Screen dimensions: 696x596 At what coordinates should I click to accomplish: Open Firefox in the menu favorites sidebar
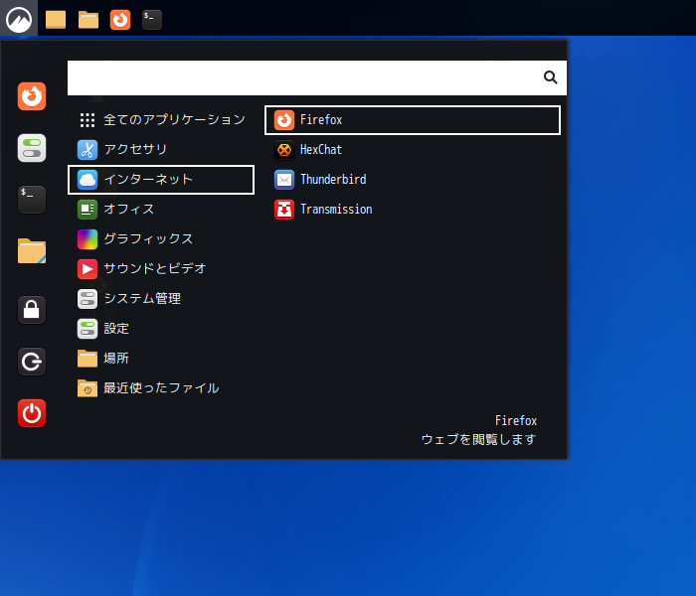tap(32, 96)
